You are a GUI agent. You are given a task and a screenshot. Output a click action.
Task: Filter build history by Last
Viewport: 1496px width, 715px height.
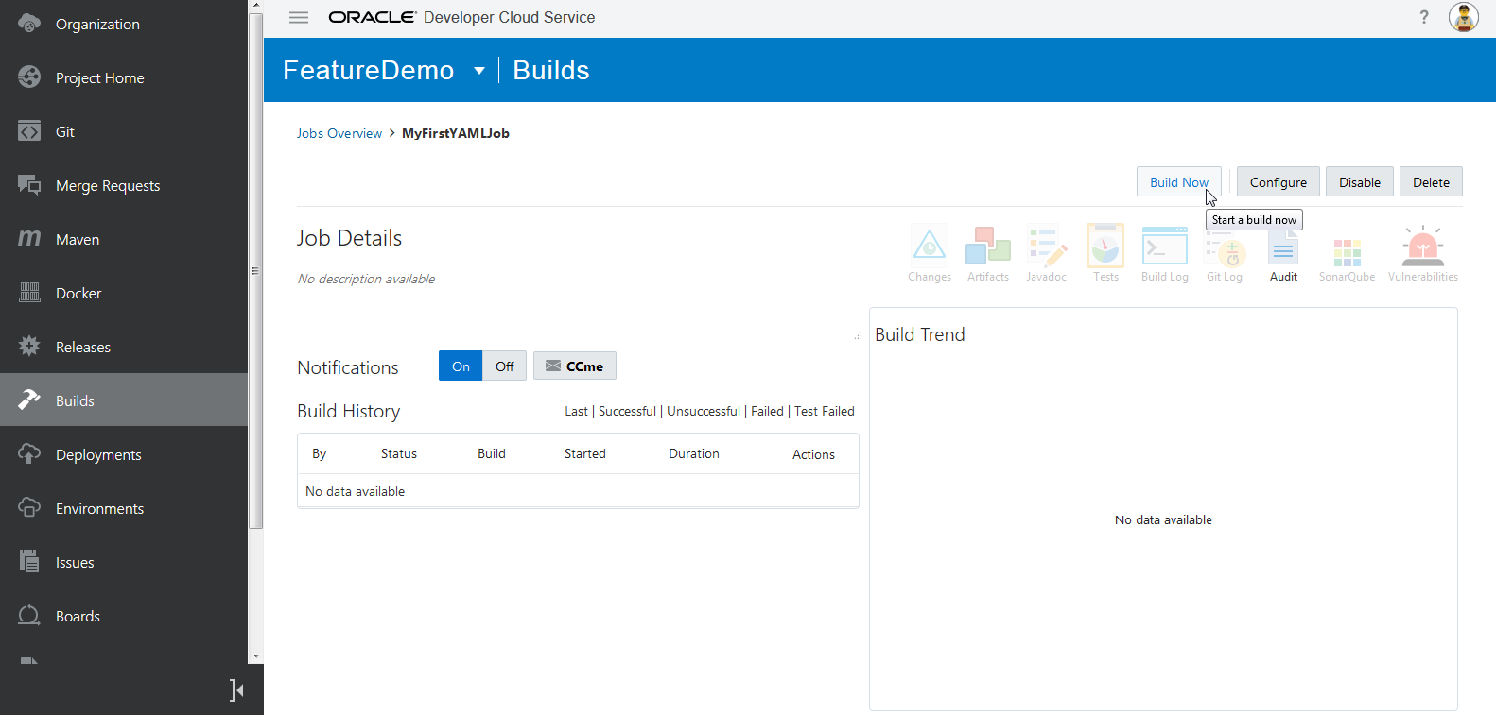(x=576, y=411)
